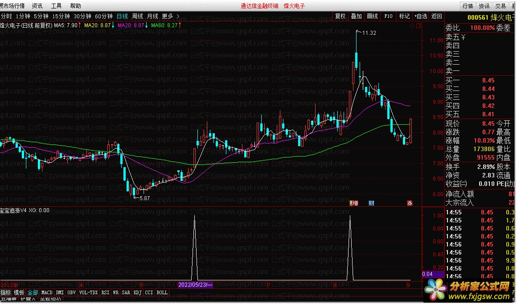The height and width of the screenshot is (304, 517).
Task: Click the 返回 back button
Action: tap(436, 16)
